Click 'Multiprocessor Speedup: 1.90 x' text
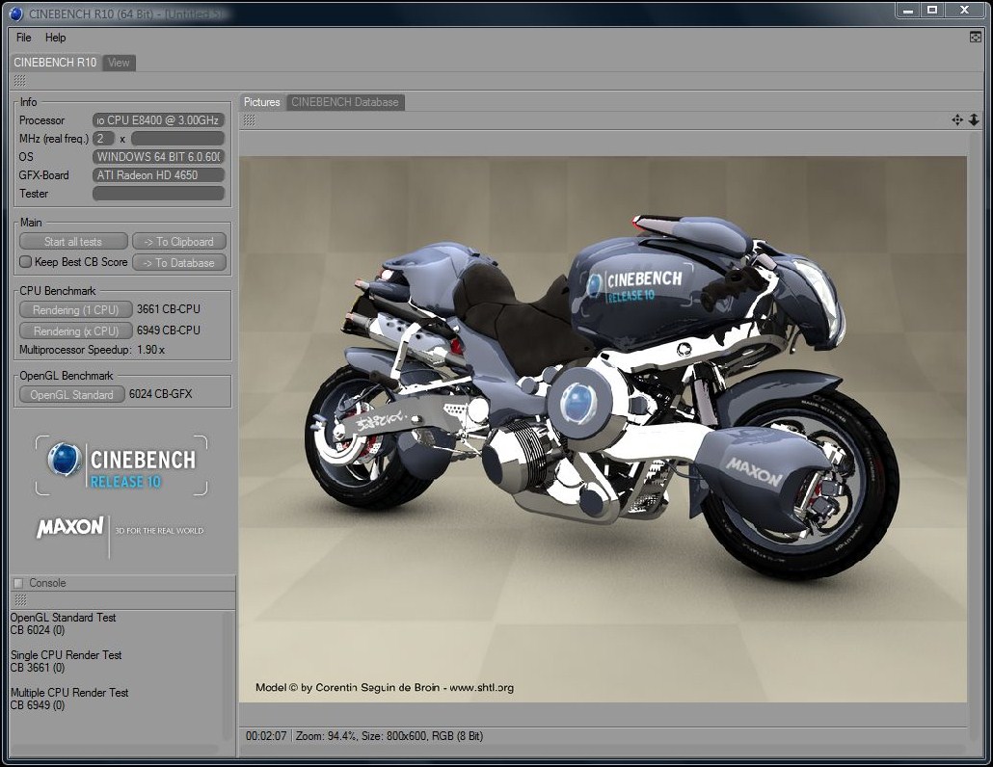The height and width of the screenshot is (767, 993). point(92,350)
